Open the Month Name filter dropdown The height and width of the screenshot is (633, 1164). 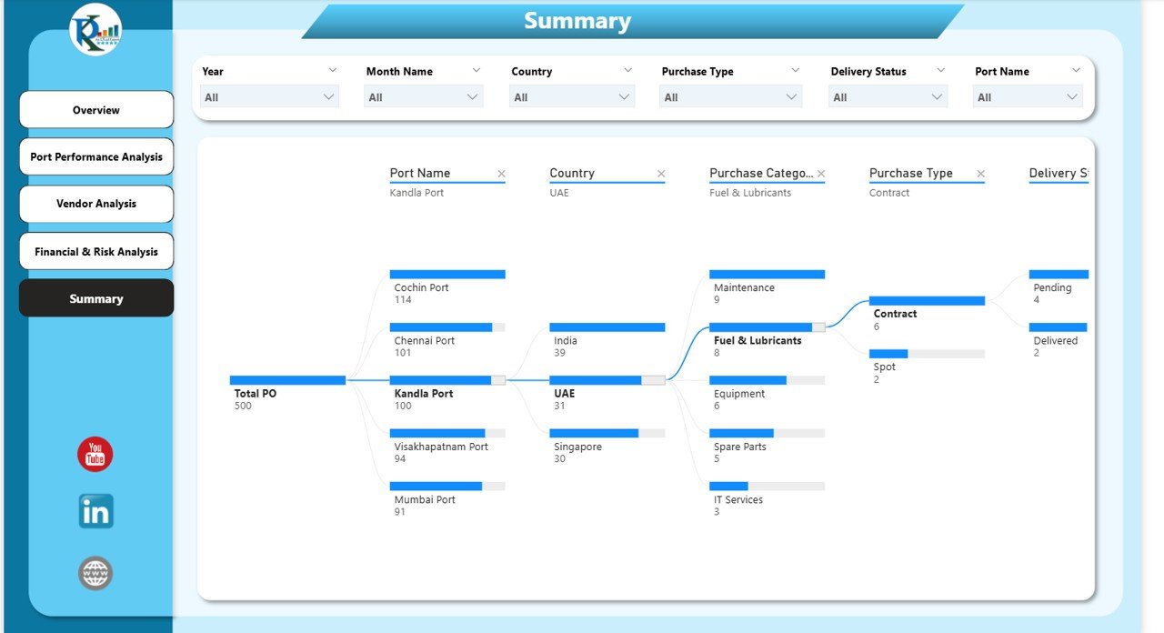click(x=423, y=95)
